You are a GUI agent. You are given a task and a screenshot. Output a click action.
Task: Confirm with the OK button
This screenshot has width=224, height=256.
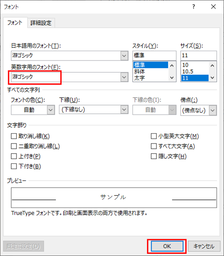click(167, 246)
